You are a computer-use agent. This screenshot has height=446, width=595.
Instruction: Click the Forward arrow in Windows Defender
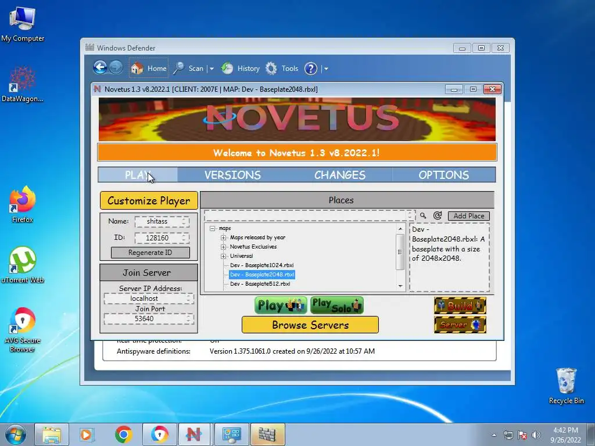click(x=116, y=68)
